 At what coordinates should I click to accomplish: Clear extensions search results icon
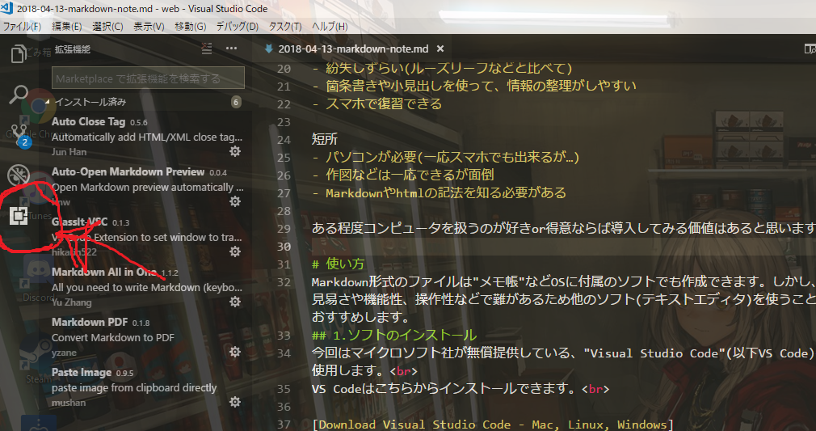click(x=207, y=49)
